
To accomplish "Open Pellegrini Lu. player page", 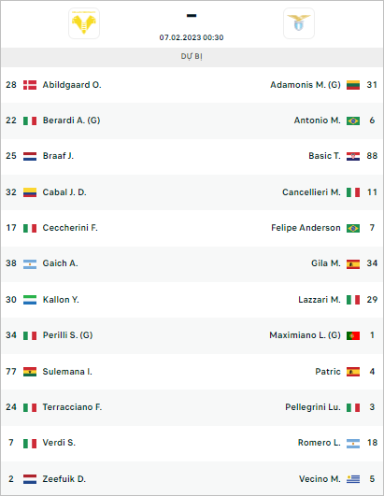I will (x=313, y=407).
